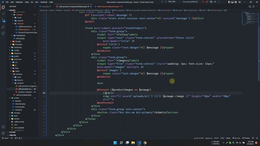Expand the Providers folder
260x146 pixels.
[x=19, y=44]
